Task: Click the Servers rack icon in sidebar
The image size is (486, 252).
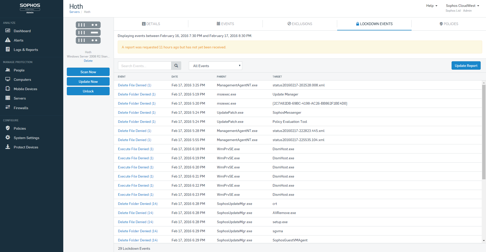Action: point(8,98)
